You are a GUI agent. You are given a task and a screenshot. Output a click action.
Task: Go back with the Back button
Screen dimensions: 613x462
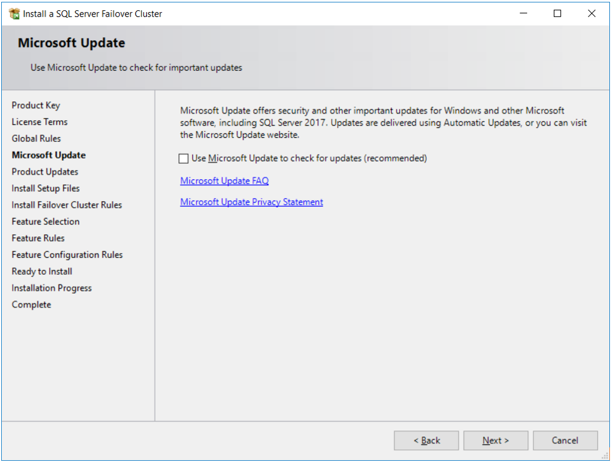pyautogui.click(x=426, y=441)
